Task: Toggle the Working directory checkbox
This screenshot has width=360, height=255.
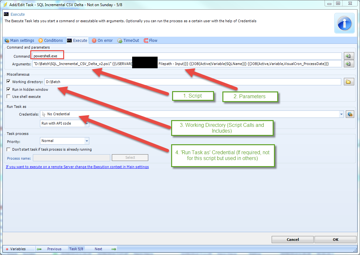Action: tap(8, 82)
